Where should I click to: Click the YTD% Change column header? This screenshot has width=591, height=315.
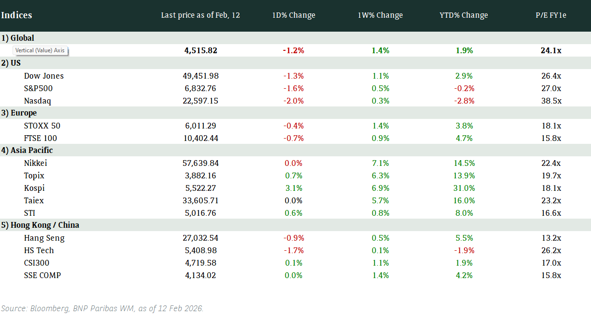[464, 15]
